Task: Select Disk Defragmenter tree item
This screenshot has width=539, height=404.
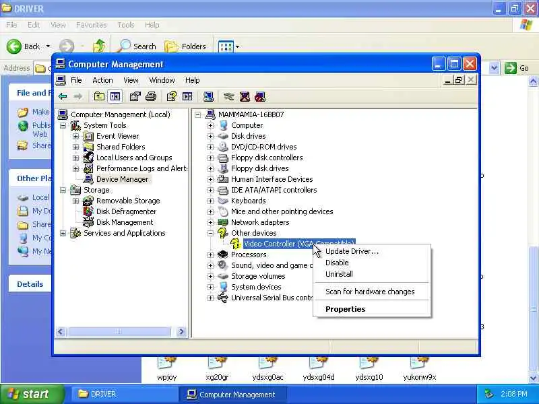Action: 126,211
